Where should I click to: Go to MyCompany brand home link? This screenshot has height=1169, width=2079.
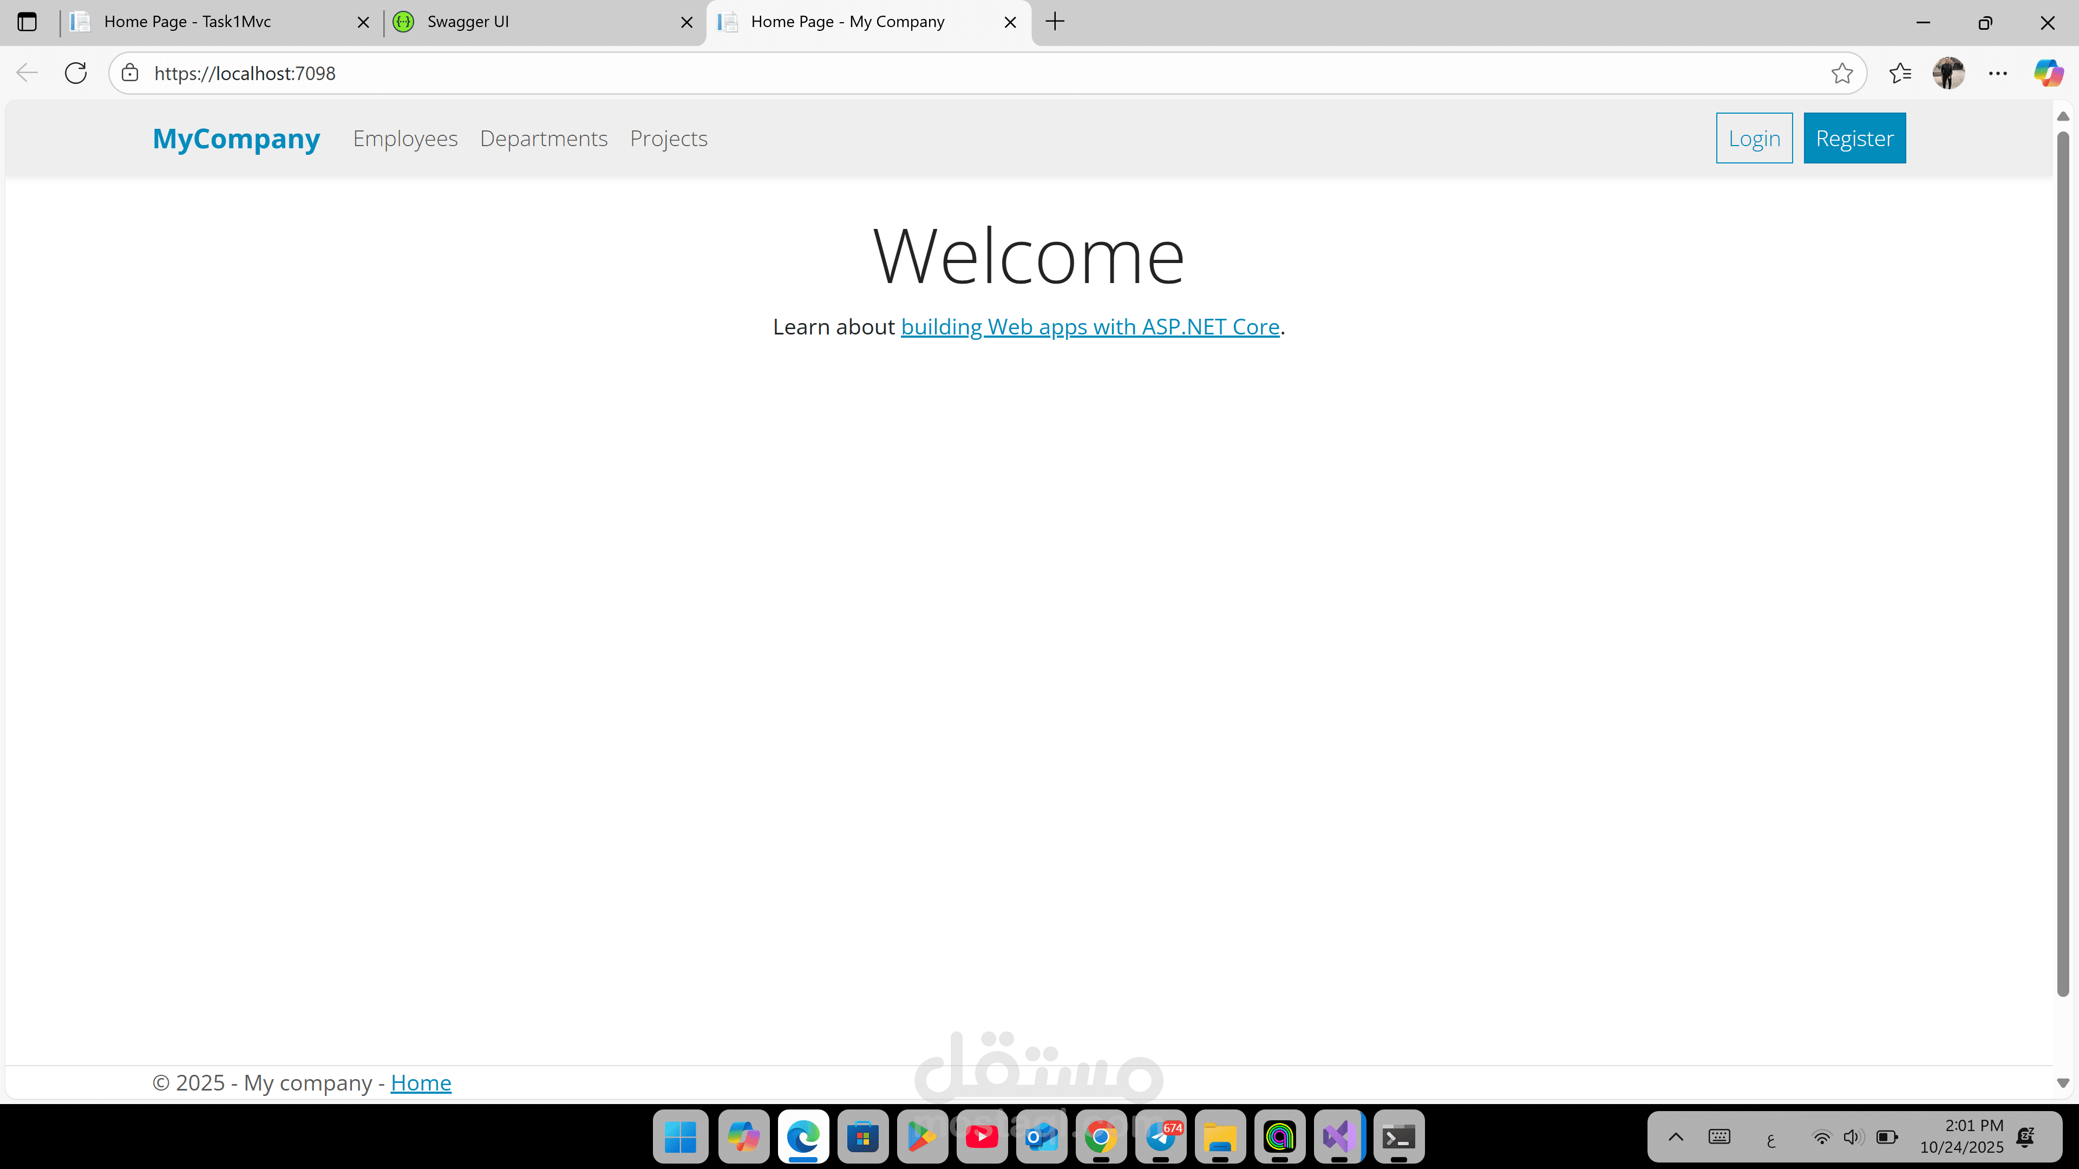tap(237, 139)
